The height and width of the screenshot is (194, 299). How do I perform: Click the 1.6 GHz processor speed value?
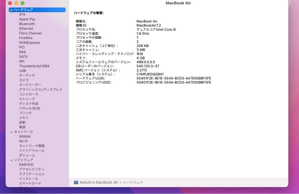point(143,33)
